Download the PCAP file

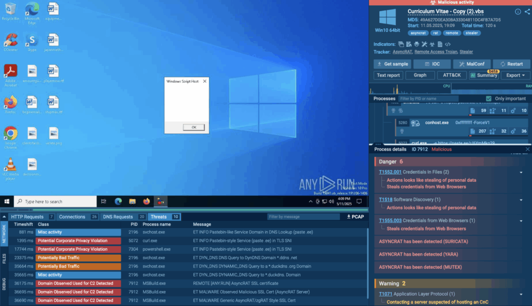click(x=355, y=217)
